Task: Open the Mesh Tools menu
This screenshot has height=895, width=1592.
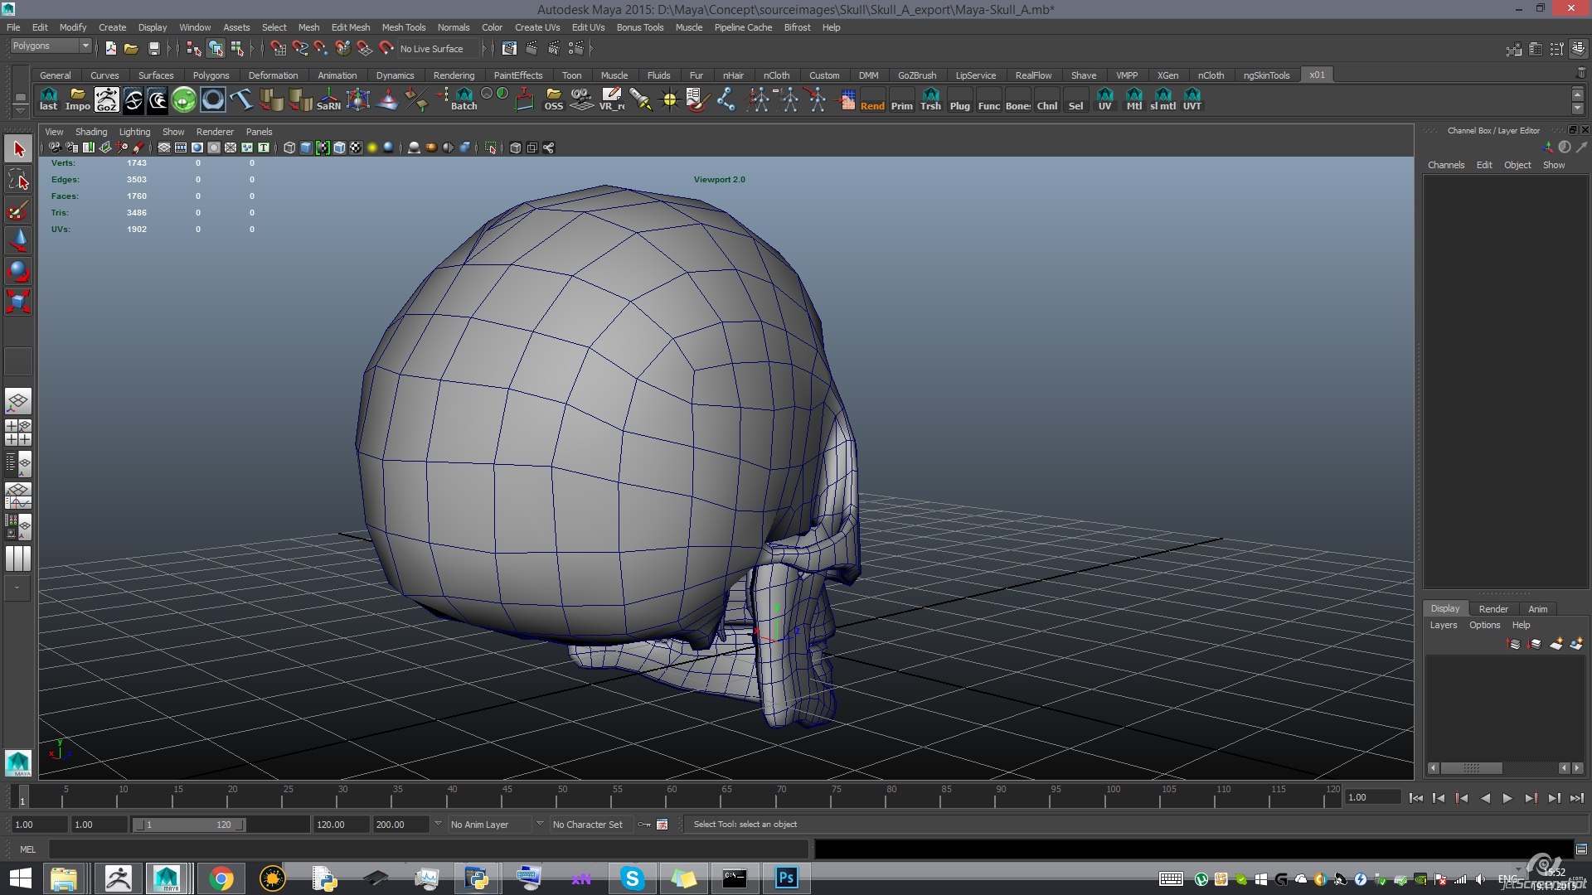Action: pyautogui.click(x=403, y=27)
